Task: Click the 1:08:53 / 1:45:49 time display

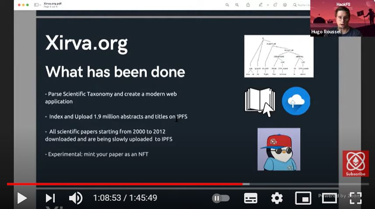Action: pos(125,198)
